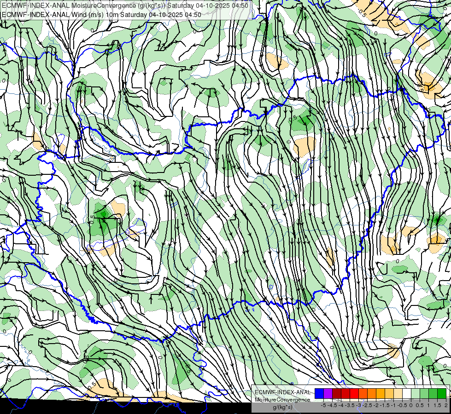Pick the medium green swatch between 1 and 1.5
This screenshot has width=451, height=414.
(x=433, y=393)
